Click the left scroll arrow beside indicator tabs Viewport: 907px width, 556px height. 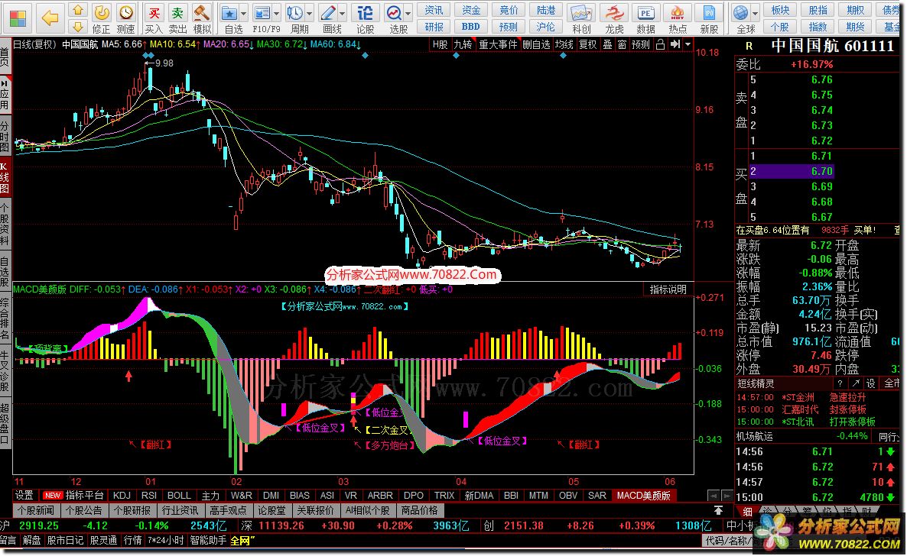tap(714, 496)
